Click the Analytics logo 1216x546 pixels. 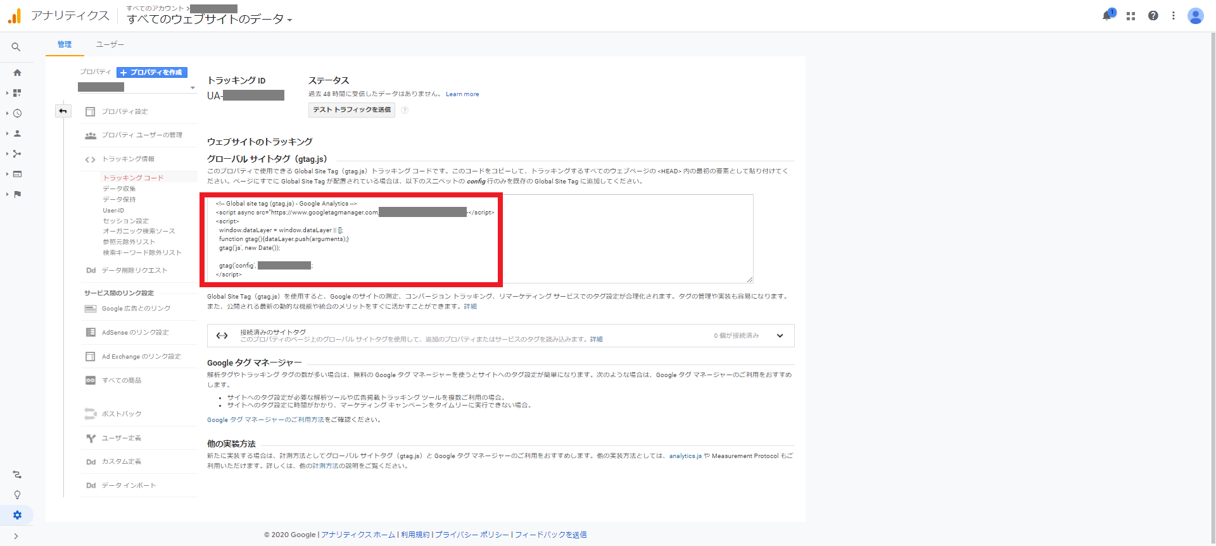tap(15, 16)
